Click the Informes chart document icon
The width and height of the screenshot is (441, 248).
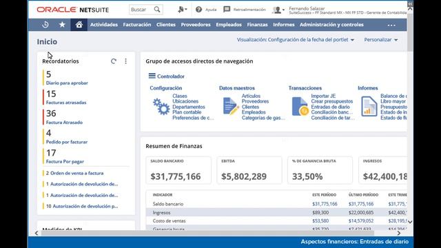[x=369, y=106]
